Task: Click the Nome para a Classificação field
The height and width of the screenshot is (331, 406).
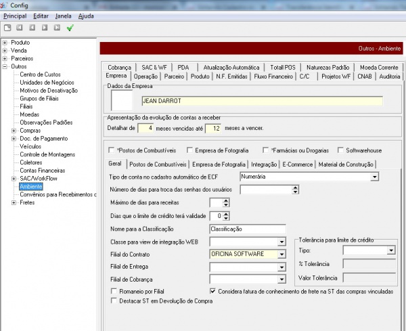Action: [x=248, y=228]
